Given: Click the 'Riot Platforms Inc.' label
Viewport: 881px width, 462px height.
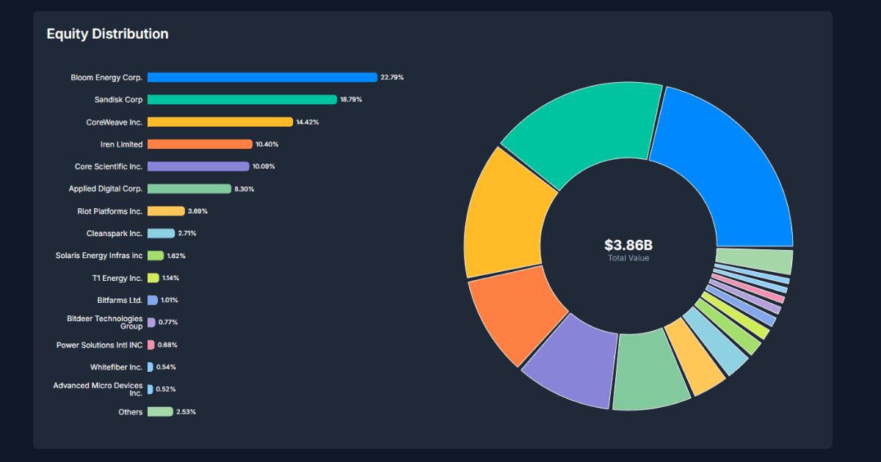Looking at the screenshot, I should coord(110,211).
